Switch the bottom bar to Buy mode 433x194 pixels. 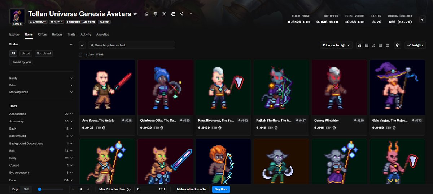click(15, 189)
